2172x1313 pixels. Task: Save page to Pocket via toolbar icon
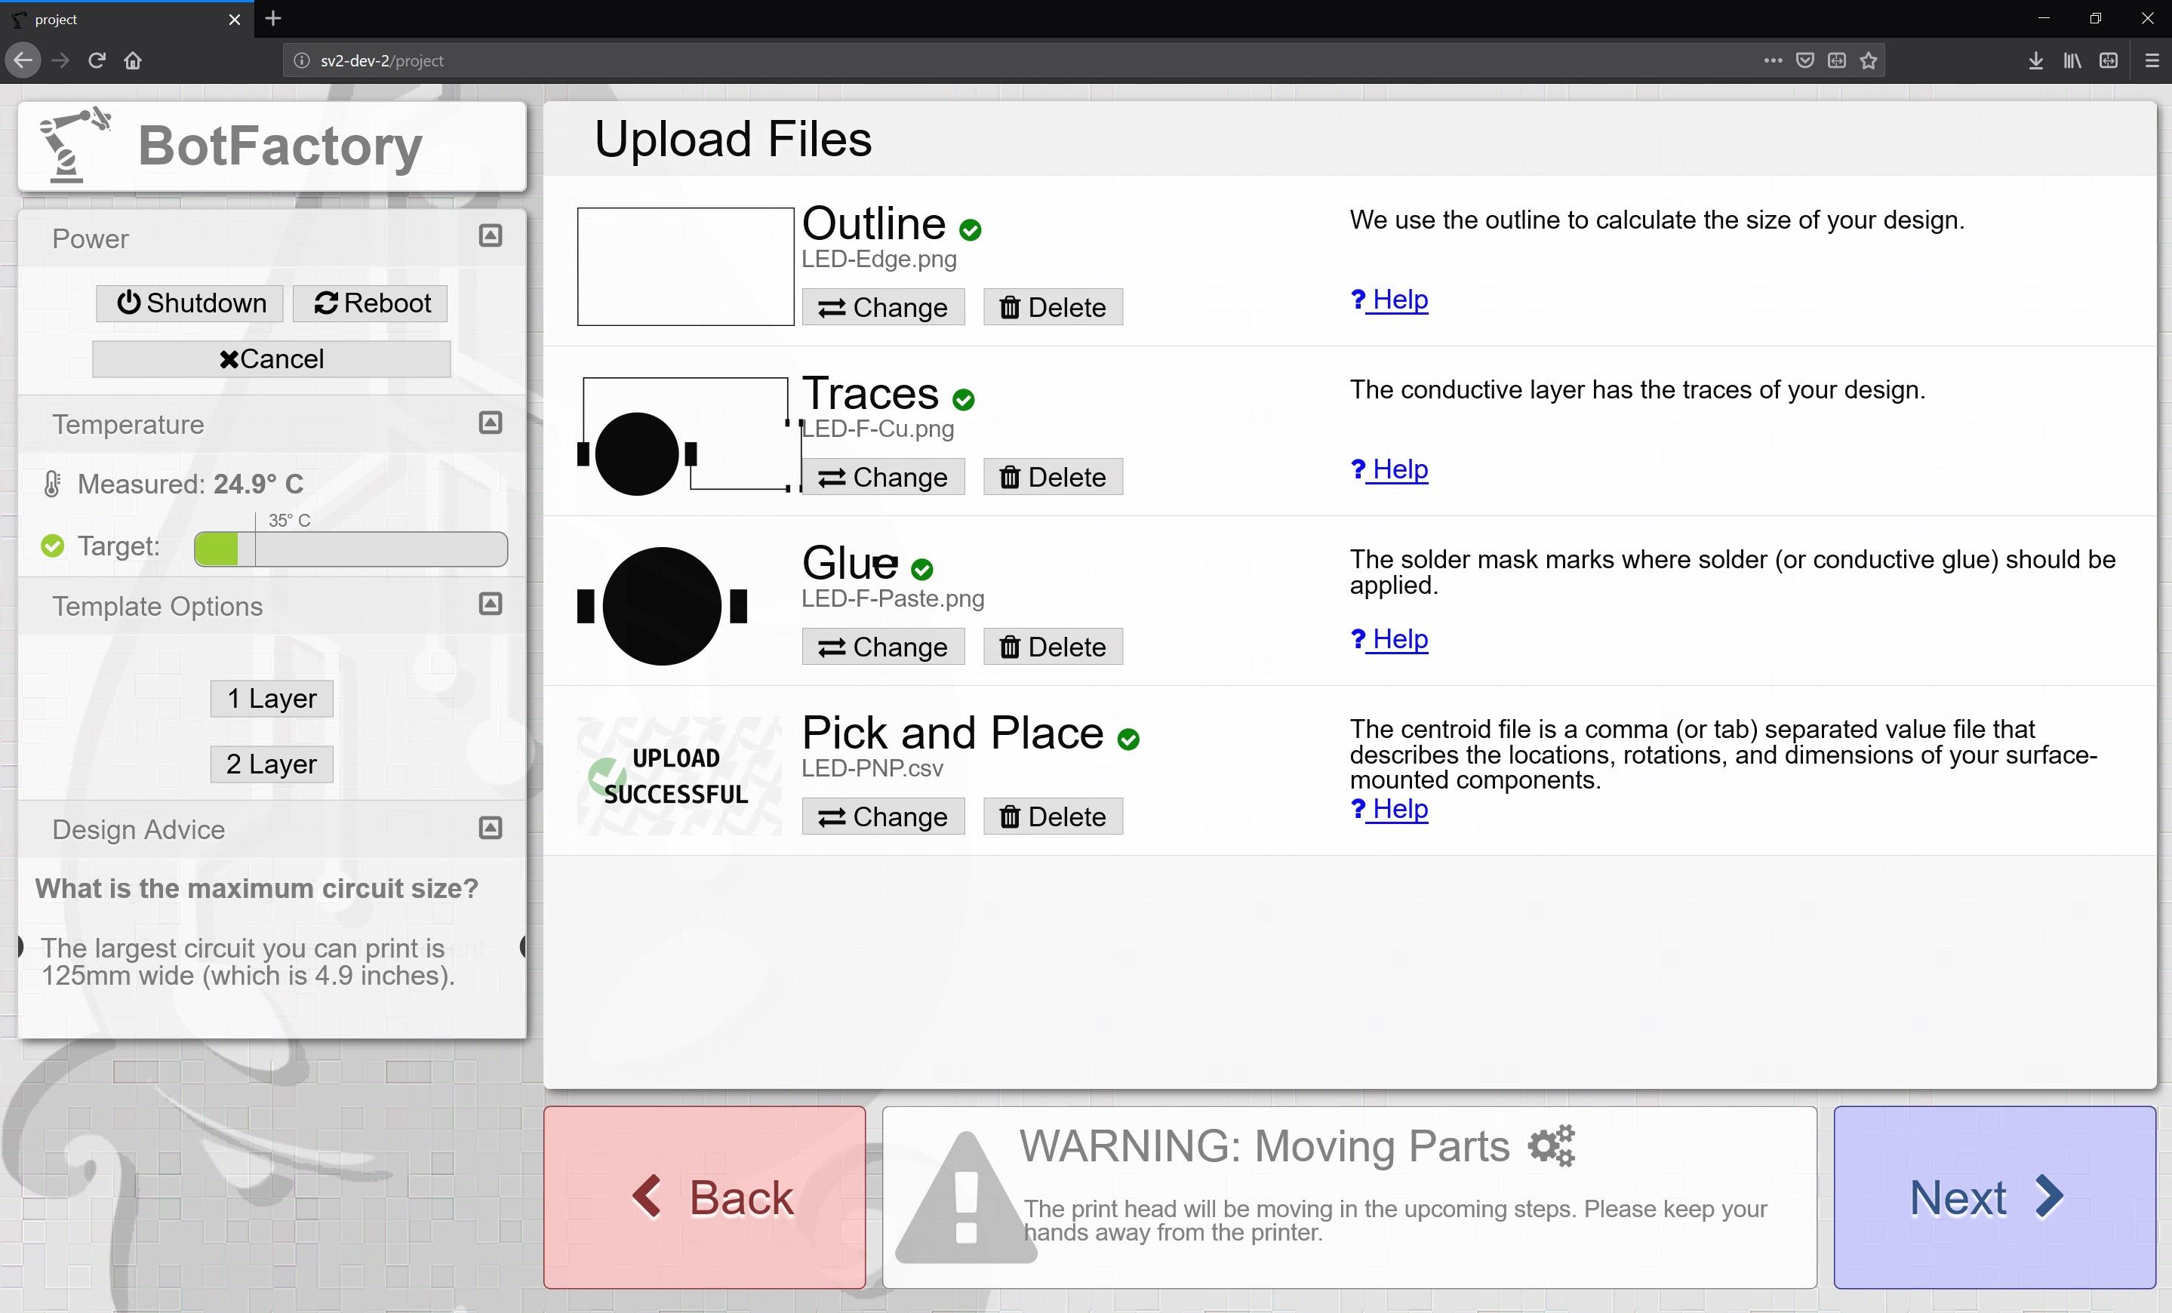tap(1805, 60)
